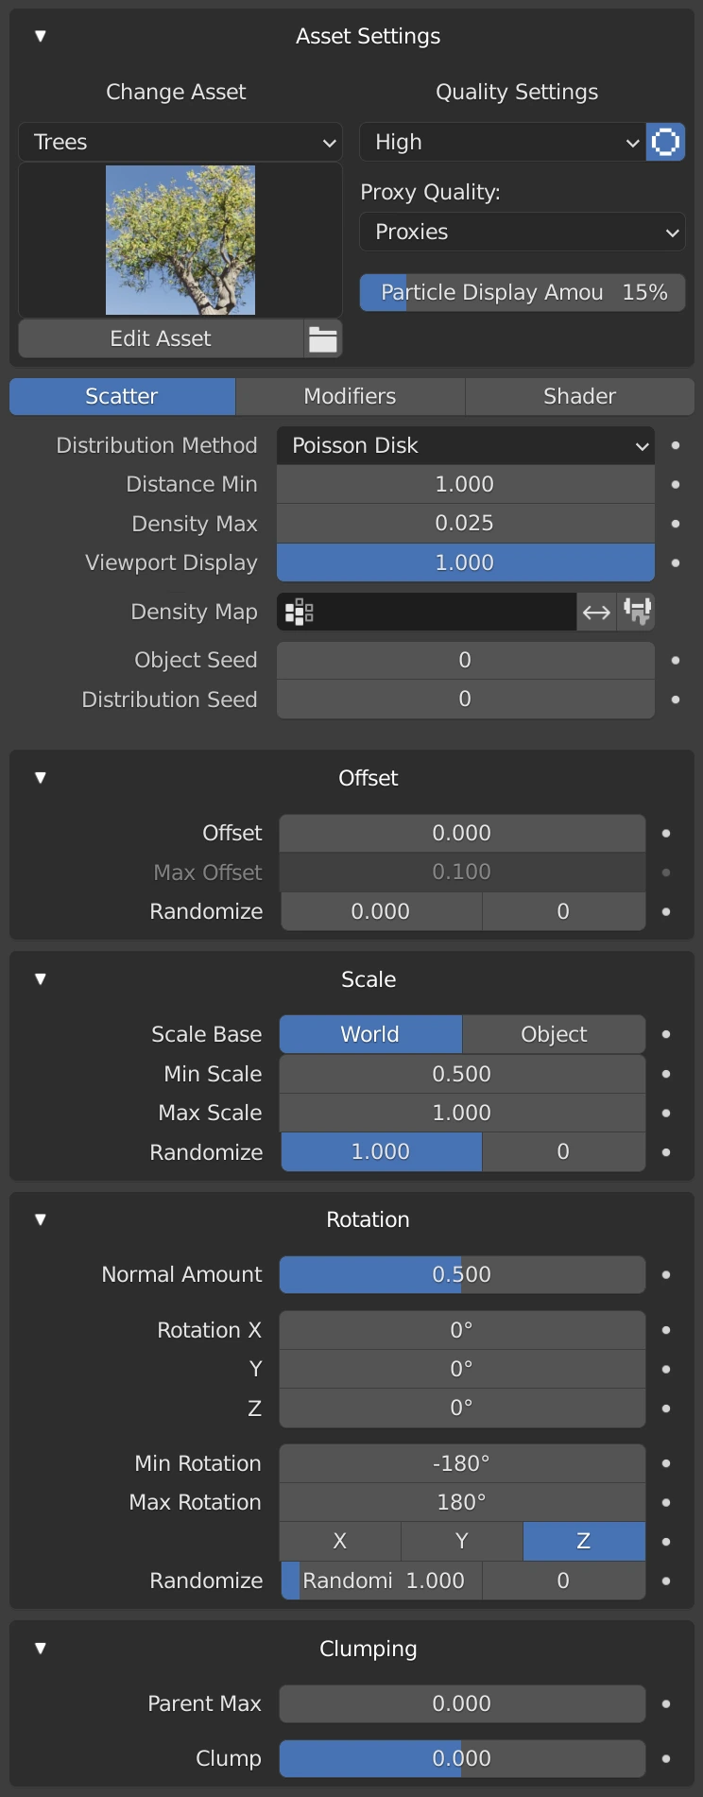Image resolution: width=703 pixels, height=1797 pixels.
Task: Click the tree asset preview thumbnail
Action: [x=180, y=240]
